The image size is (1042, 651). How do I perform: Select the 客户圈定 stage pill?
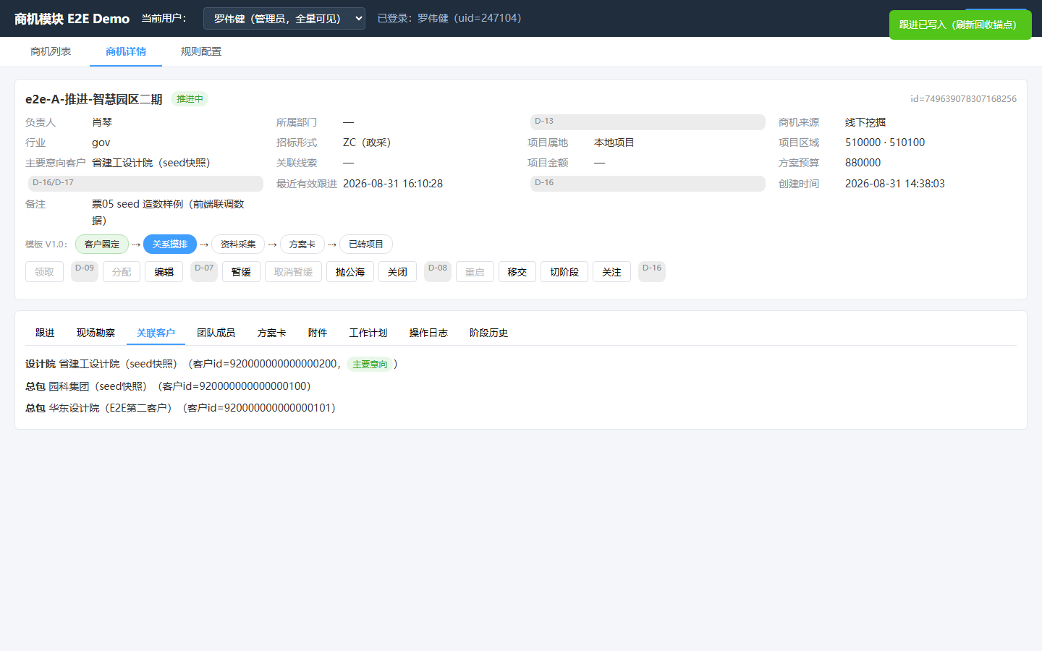[102, 244]
